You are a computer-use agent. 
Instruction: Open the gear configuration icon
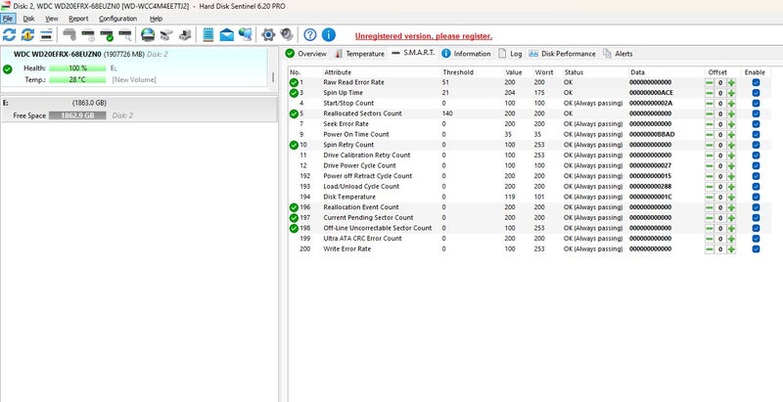click(268, 35)
